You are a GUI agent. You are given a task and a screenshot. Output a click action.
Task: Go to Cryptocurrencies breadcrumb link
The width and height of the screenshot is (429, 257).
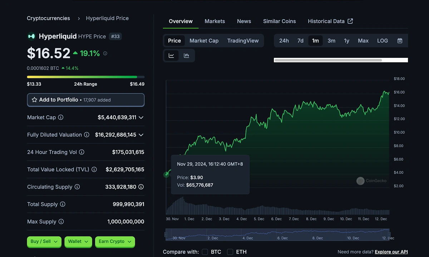coord(48,18)
